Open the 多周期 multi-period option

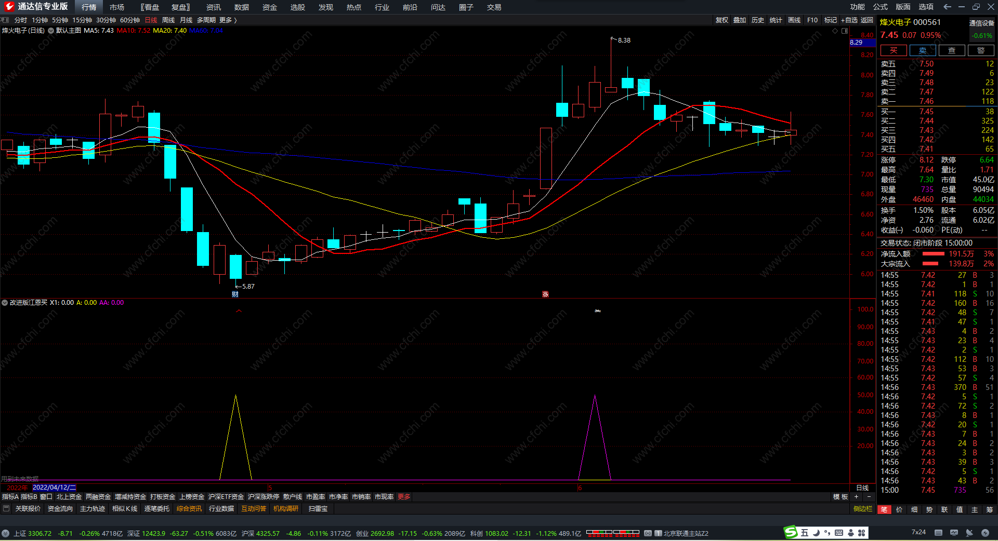click(x=206, y=20)
